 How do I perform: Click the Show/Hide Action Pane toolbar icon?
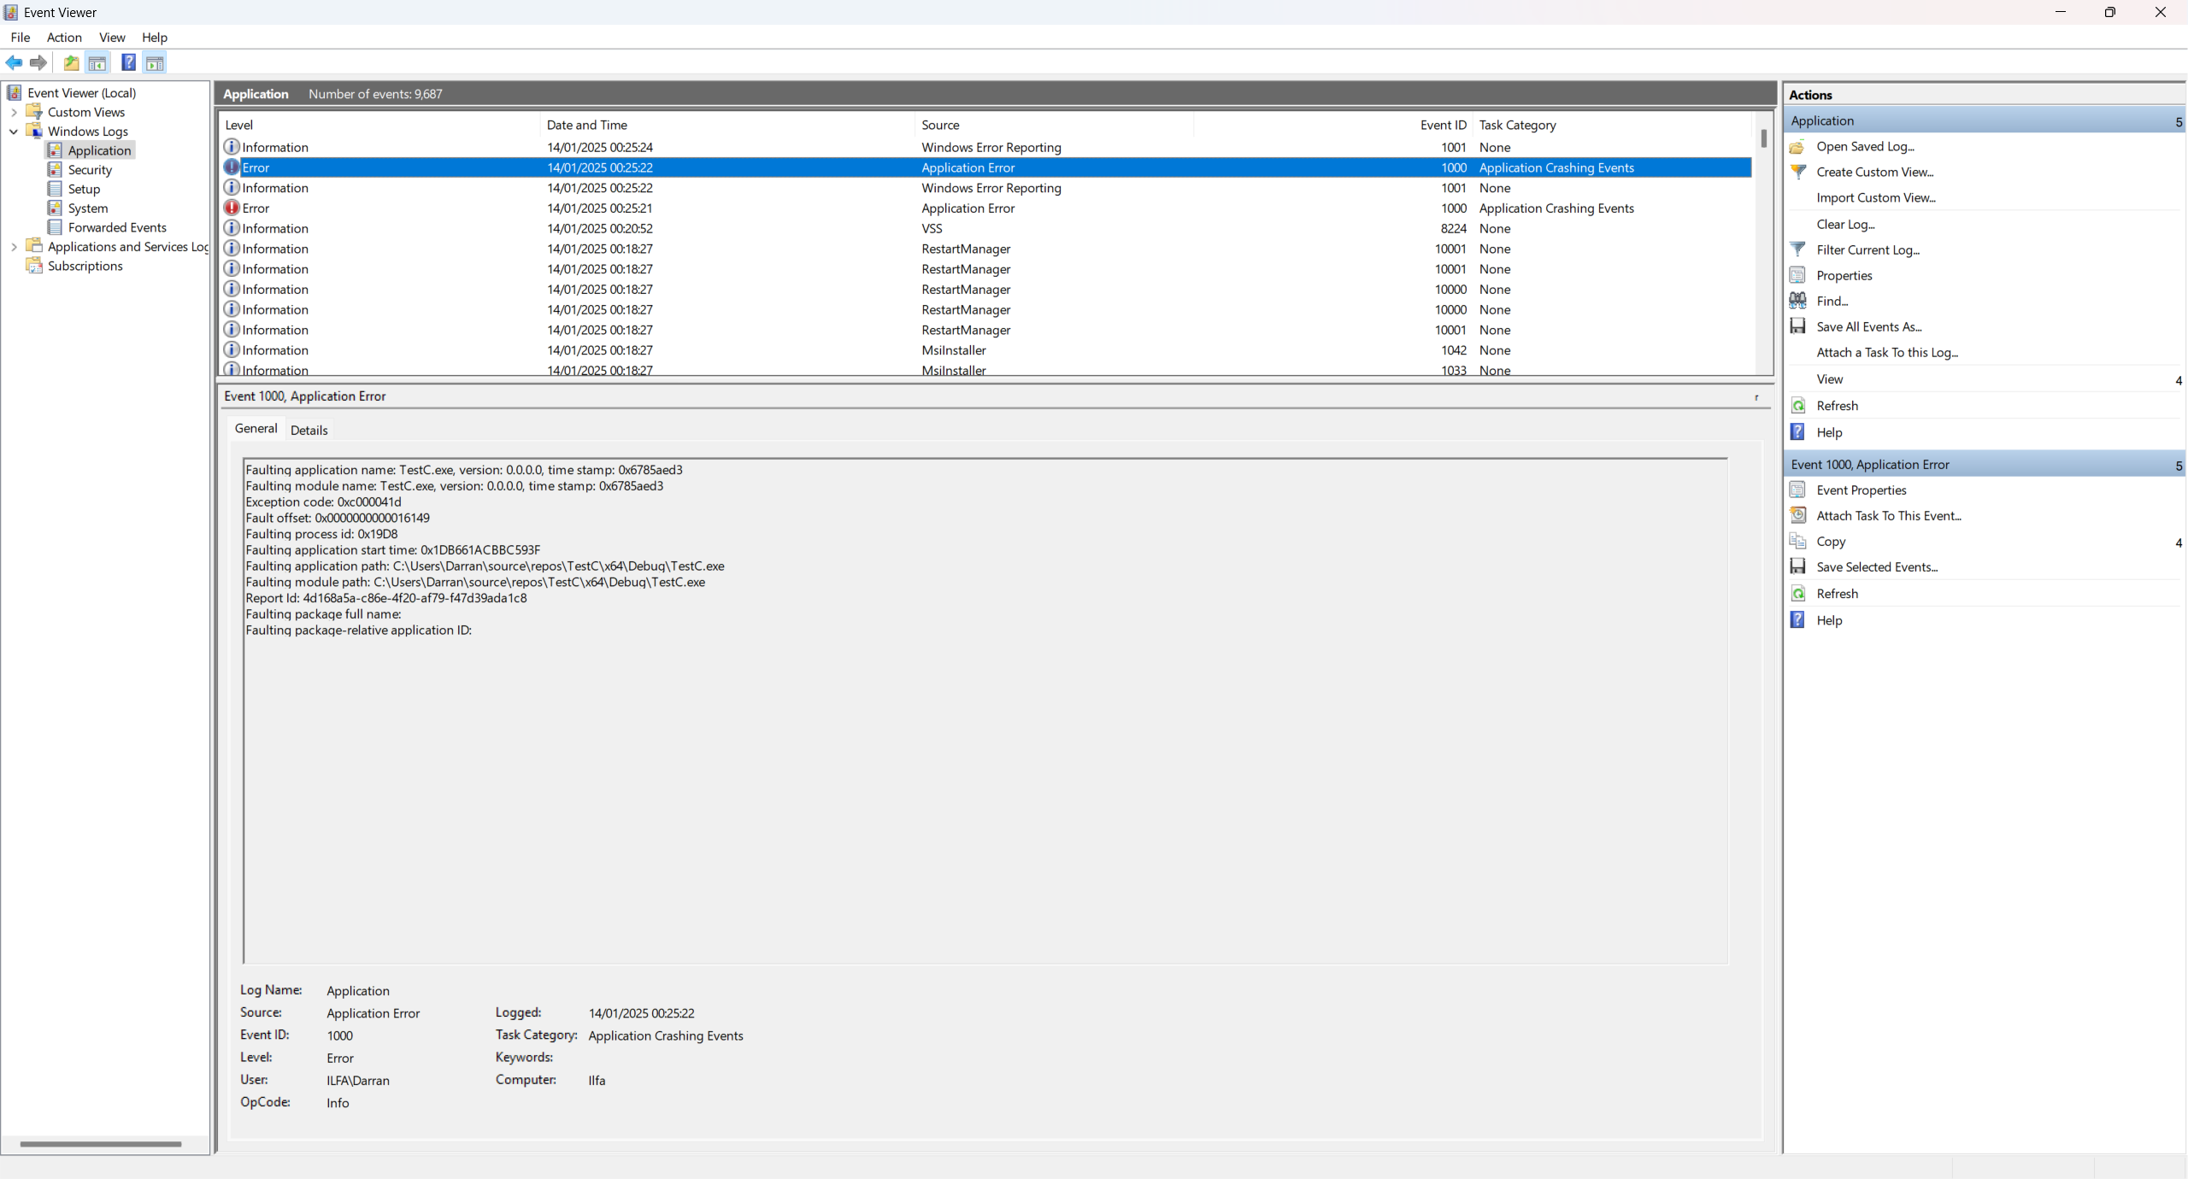155,62
